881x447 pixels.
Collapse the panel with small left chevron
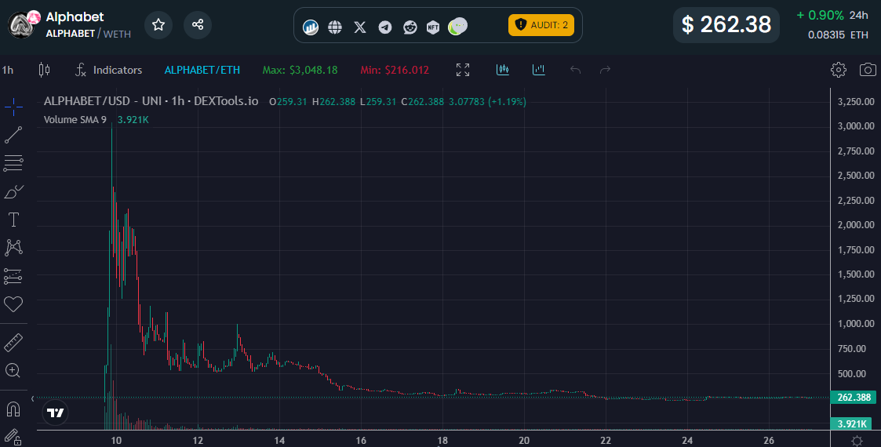tap(32, 398)
